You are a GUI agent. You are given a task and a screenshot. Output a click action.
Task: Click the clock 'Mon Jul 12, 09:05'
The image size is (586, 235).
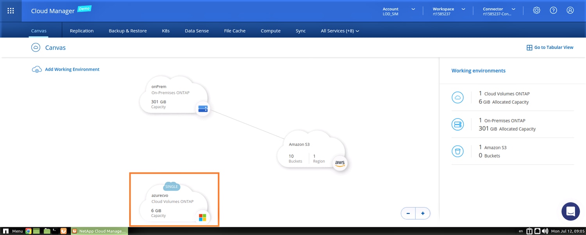tap(568, 231)
